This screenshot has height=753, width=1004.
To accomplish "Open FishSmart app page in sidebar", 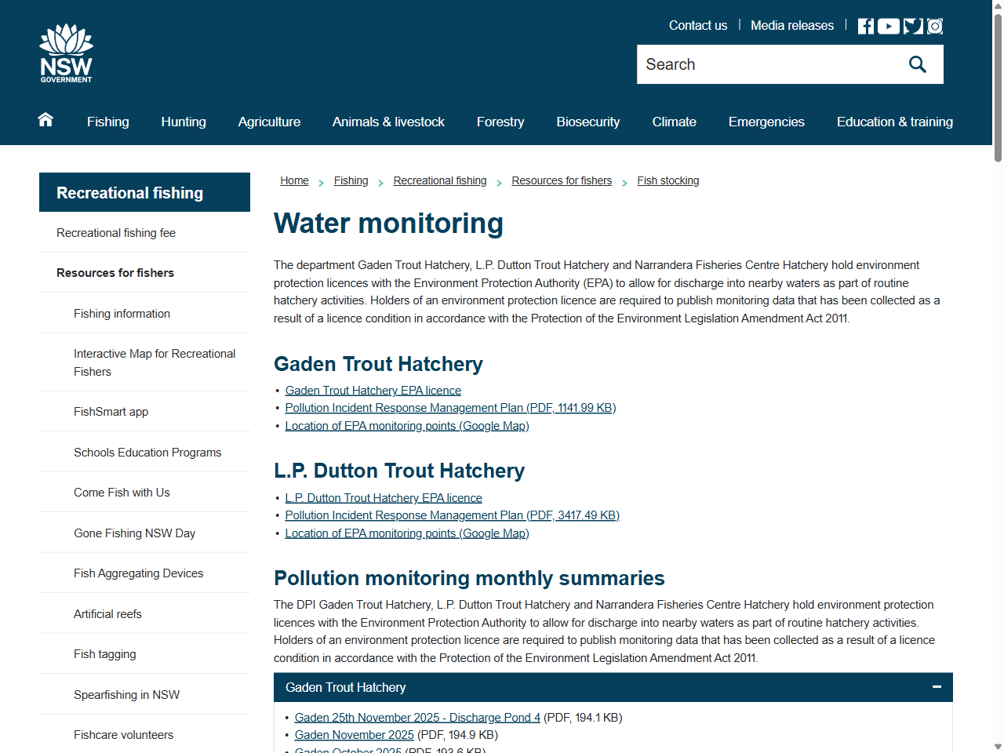I will click(x=111, y=411).
